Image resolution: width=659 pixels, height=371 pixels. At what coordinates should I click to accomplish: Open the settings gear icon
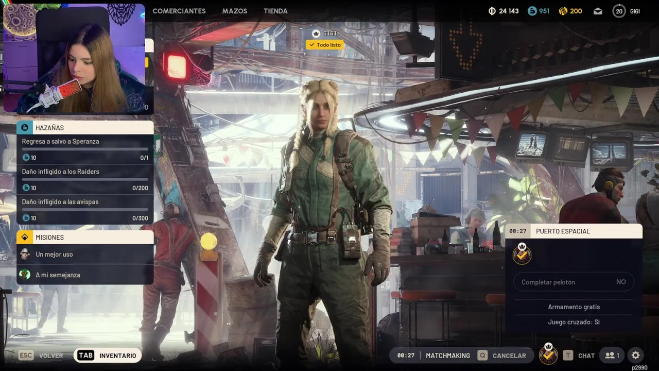636,356
